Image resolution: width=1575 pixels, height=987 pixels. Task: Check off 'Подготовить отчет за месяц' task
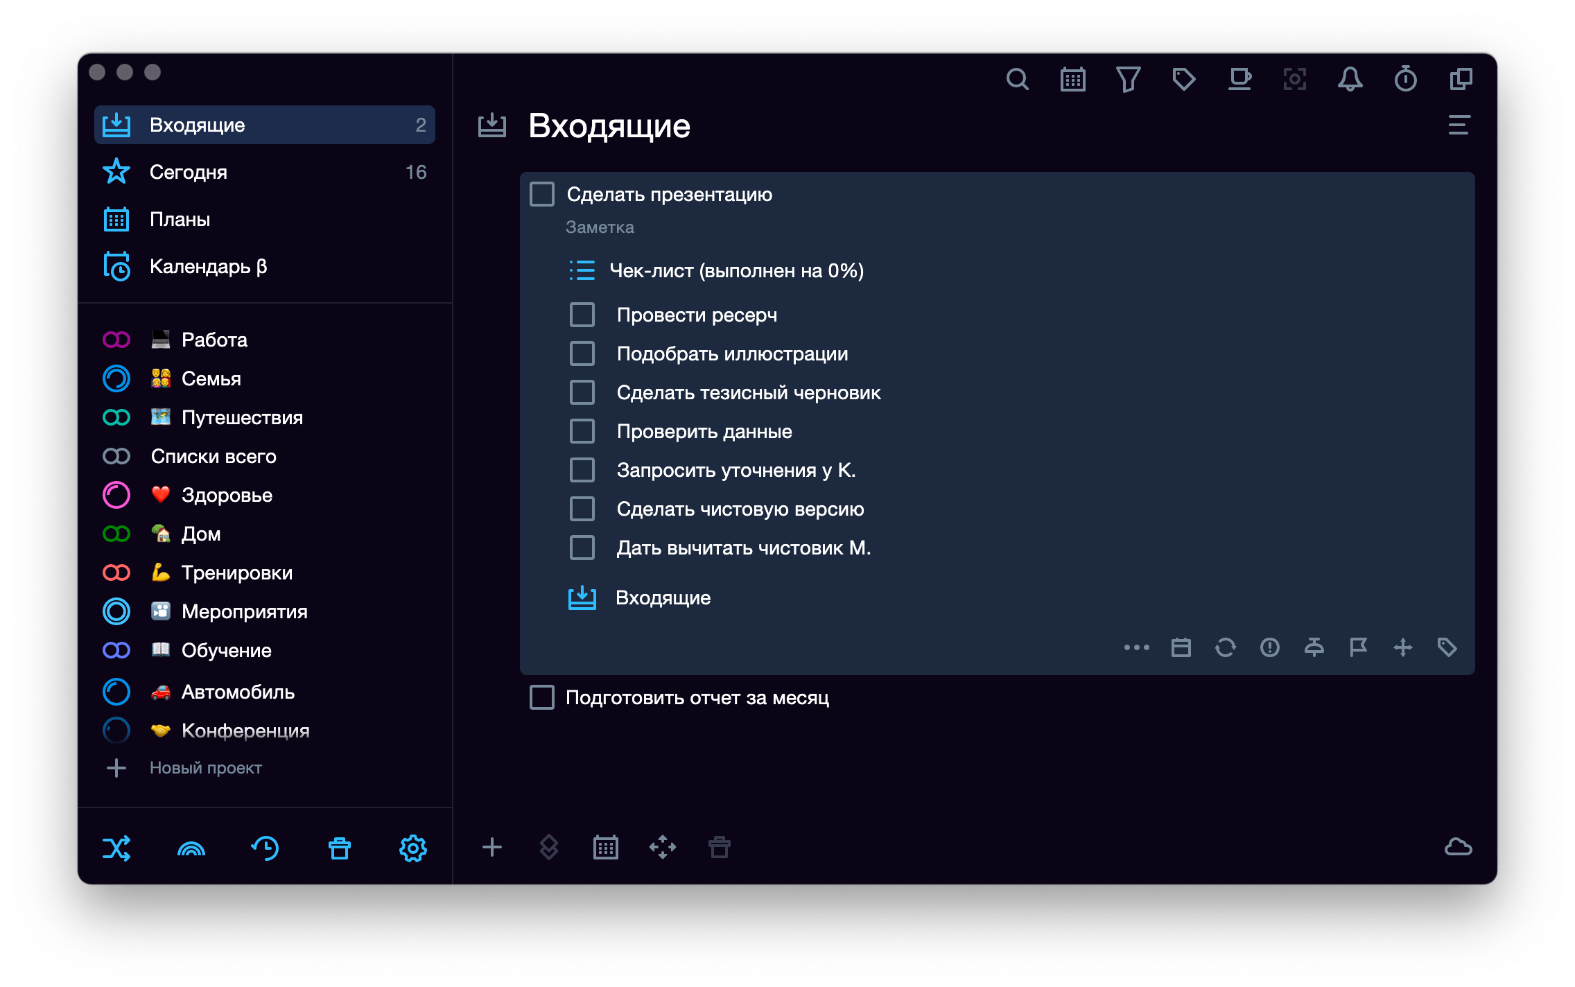click(542, 697)
